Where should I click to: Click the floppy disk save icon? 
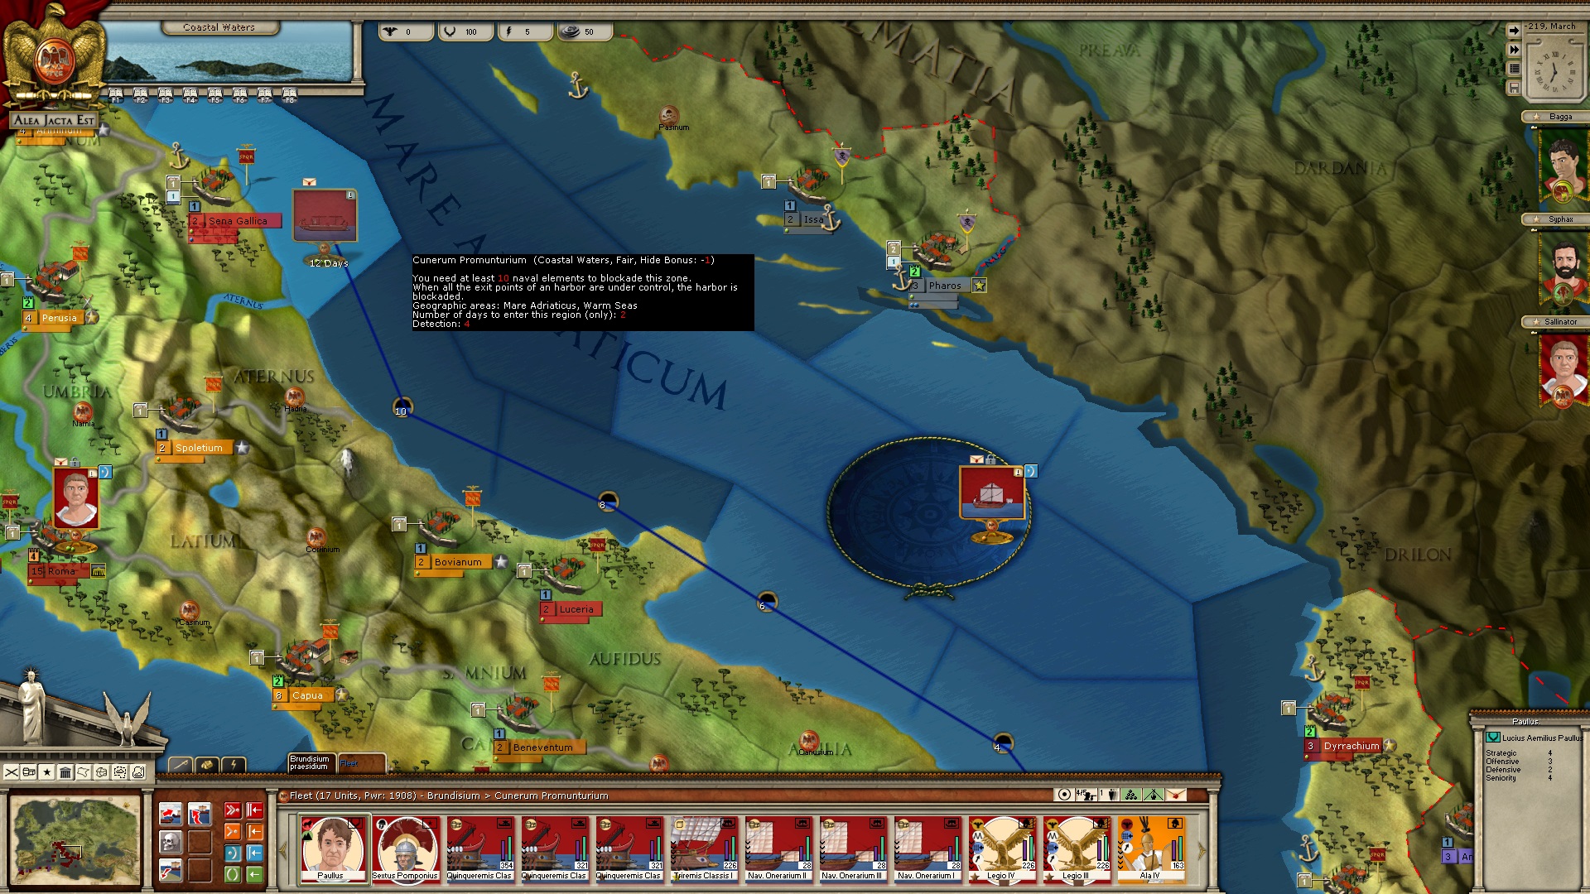pyautogui.click(x=1514, y=88)
